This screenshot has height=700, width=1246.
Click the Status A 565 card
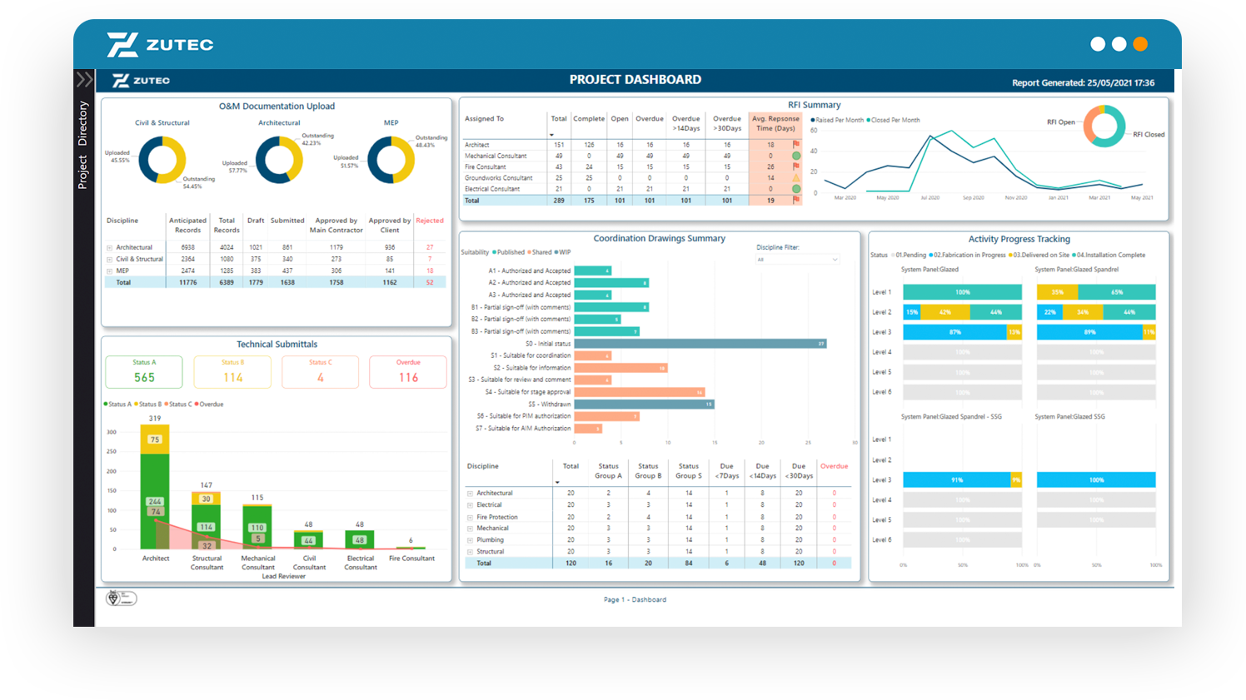point(144,372)
